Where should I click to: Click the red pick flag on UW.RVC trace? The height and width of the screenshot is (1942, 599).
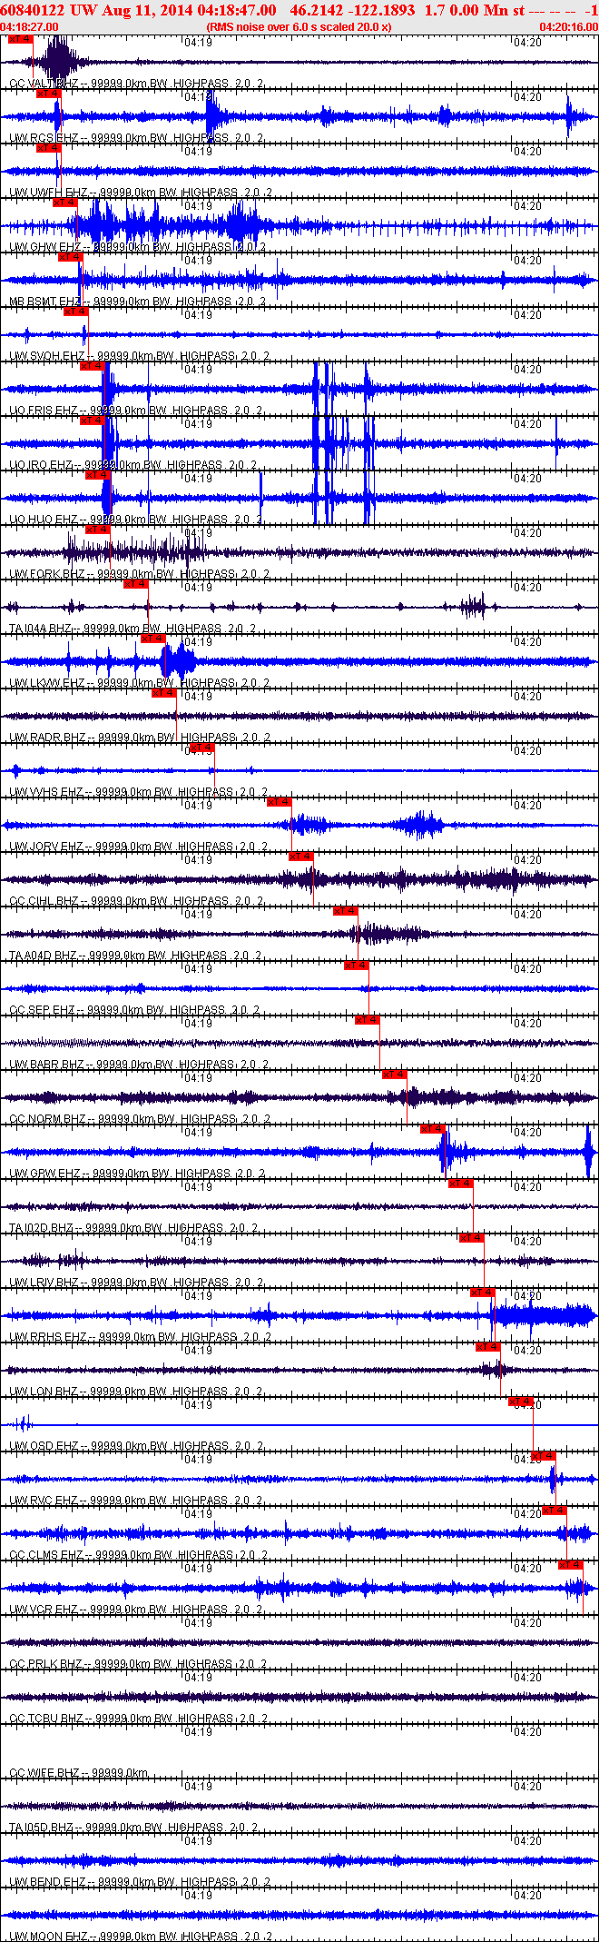click(x=543, y=1456)
